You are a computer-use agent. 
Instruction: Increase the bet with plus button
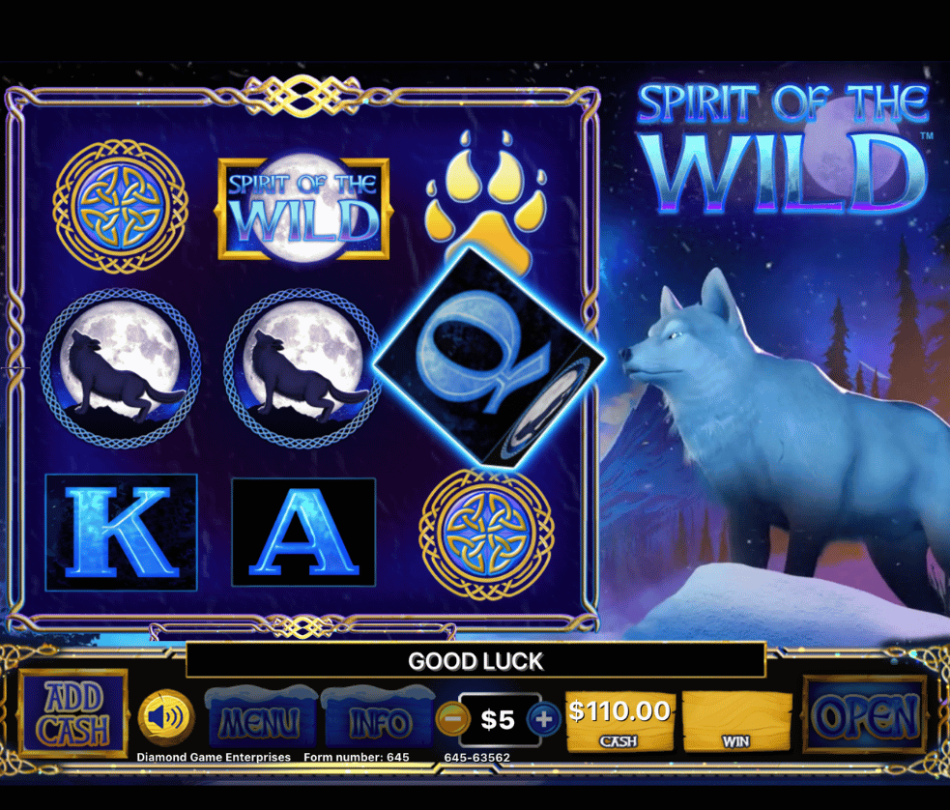543,719
